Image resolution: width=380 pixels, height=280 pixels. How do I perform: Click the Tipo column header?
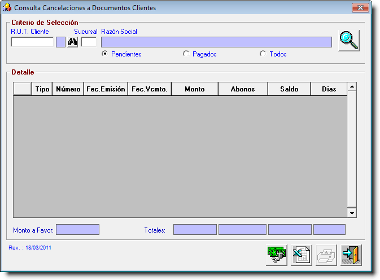[42, 89]
